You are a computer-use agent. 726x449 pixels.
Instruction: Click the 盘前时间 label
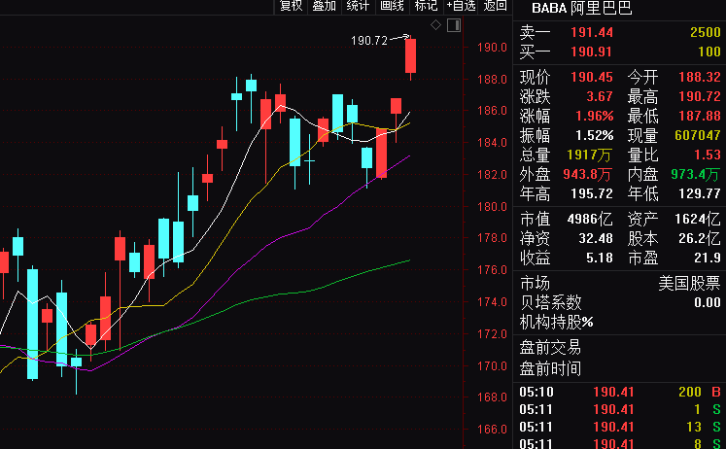click(550, 368)
